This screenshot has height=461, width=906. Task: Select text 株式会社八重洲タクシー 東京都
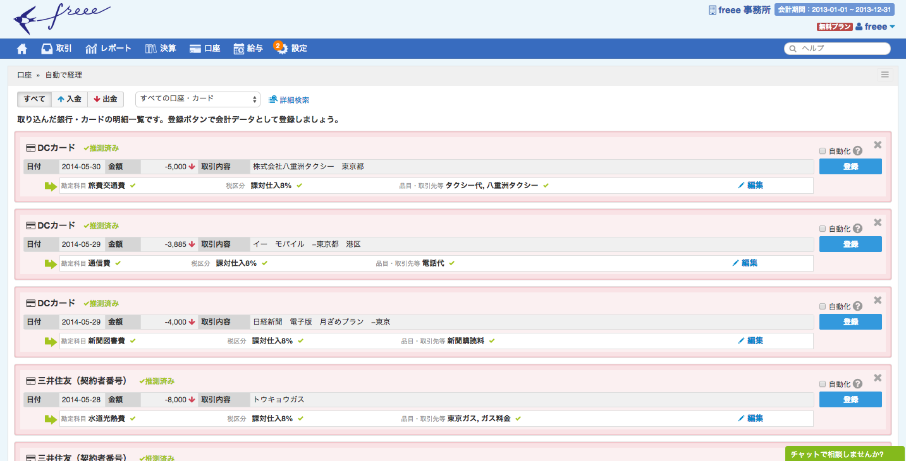click(x=309, y=167)
